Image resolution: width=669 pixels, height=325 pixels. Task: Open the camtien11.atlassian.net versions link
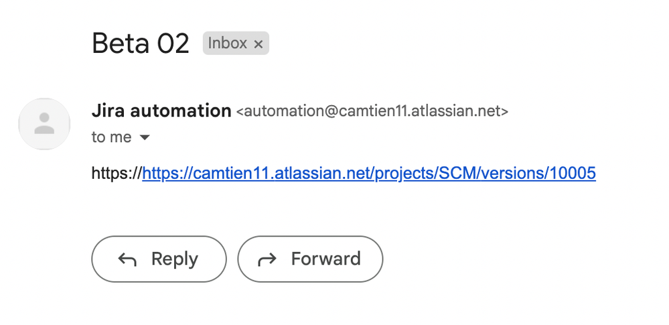[x=369, y=174]
